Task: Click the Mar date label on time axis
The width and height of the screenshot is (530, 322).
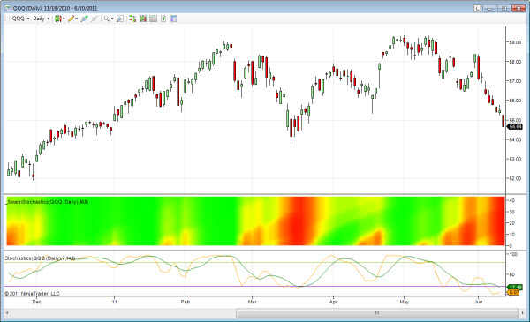Action: coord(252,302)
